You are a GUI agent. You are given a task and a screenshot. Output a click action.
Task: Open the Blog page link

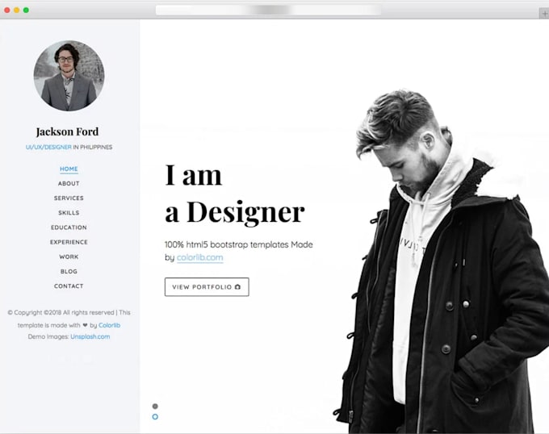[x=69, y=272]
